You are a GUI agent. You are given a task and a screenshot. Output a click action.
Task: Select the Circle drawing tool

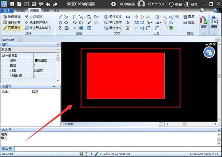61,23
